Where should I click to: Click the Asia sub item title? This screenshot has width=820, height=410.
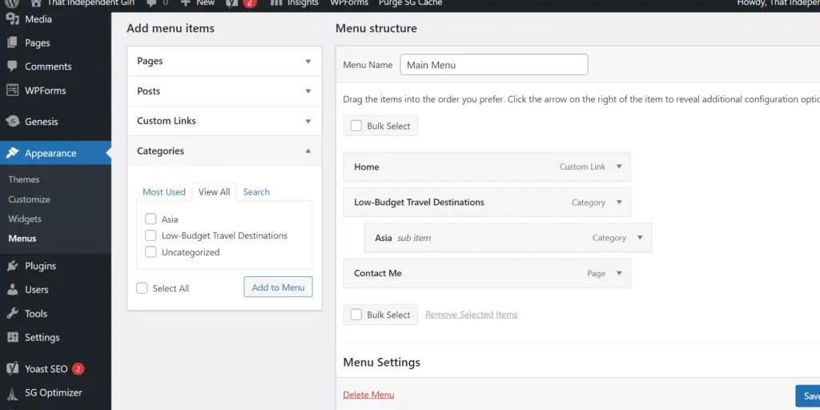click(384, 237)
